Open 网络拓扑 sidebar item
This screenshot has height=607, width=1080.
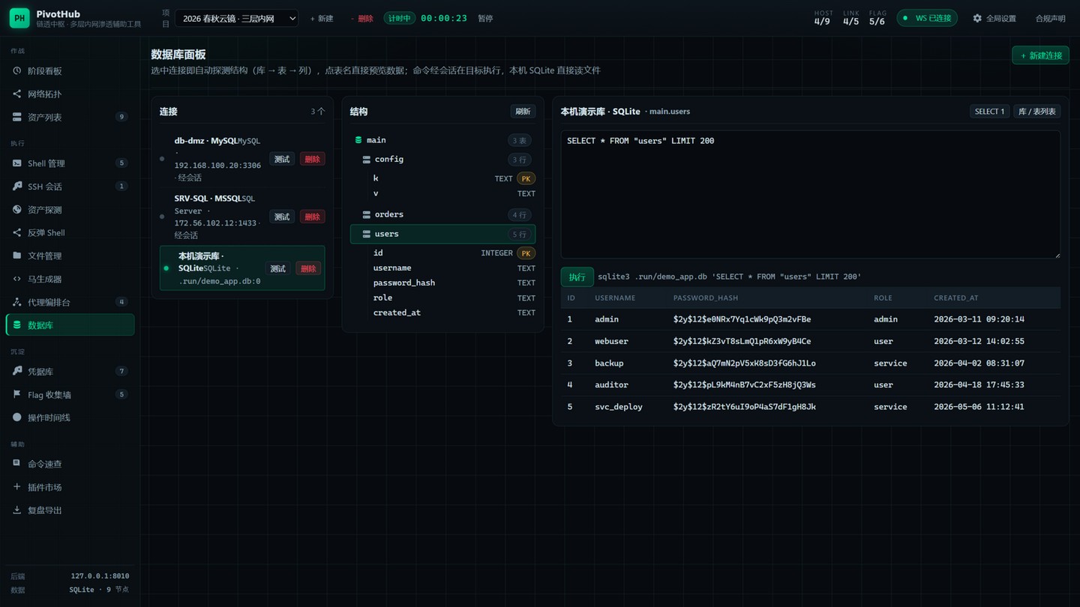tap(70, 94)
